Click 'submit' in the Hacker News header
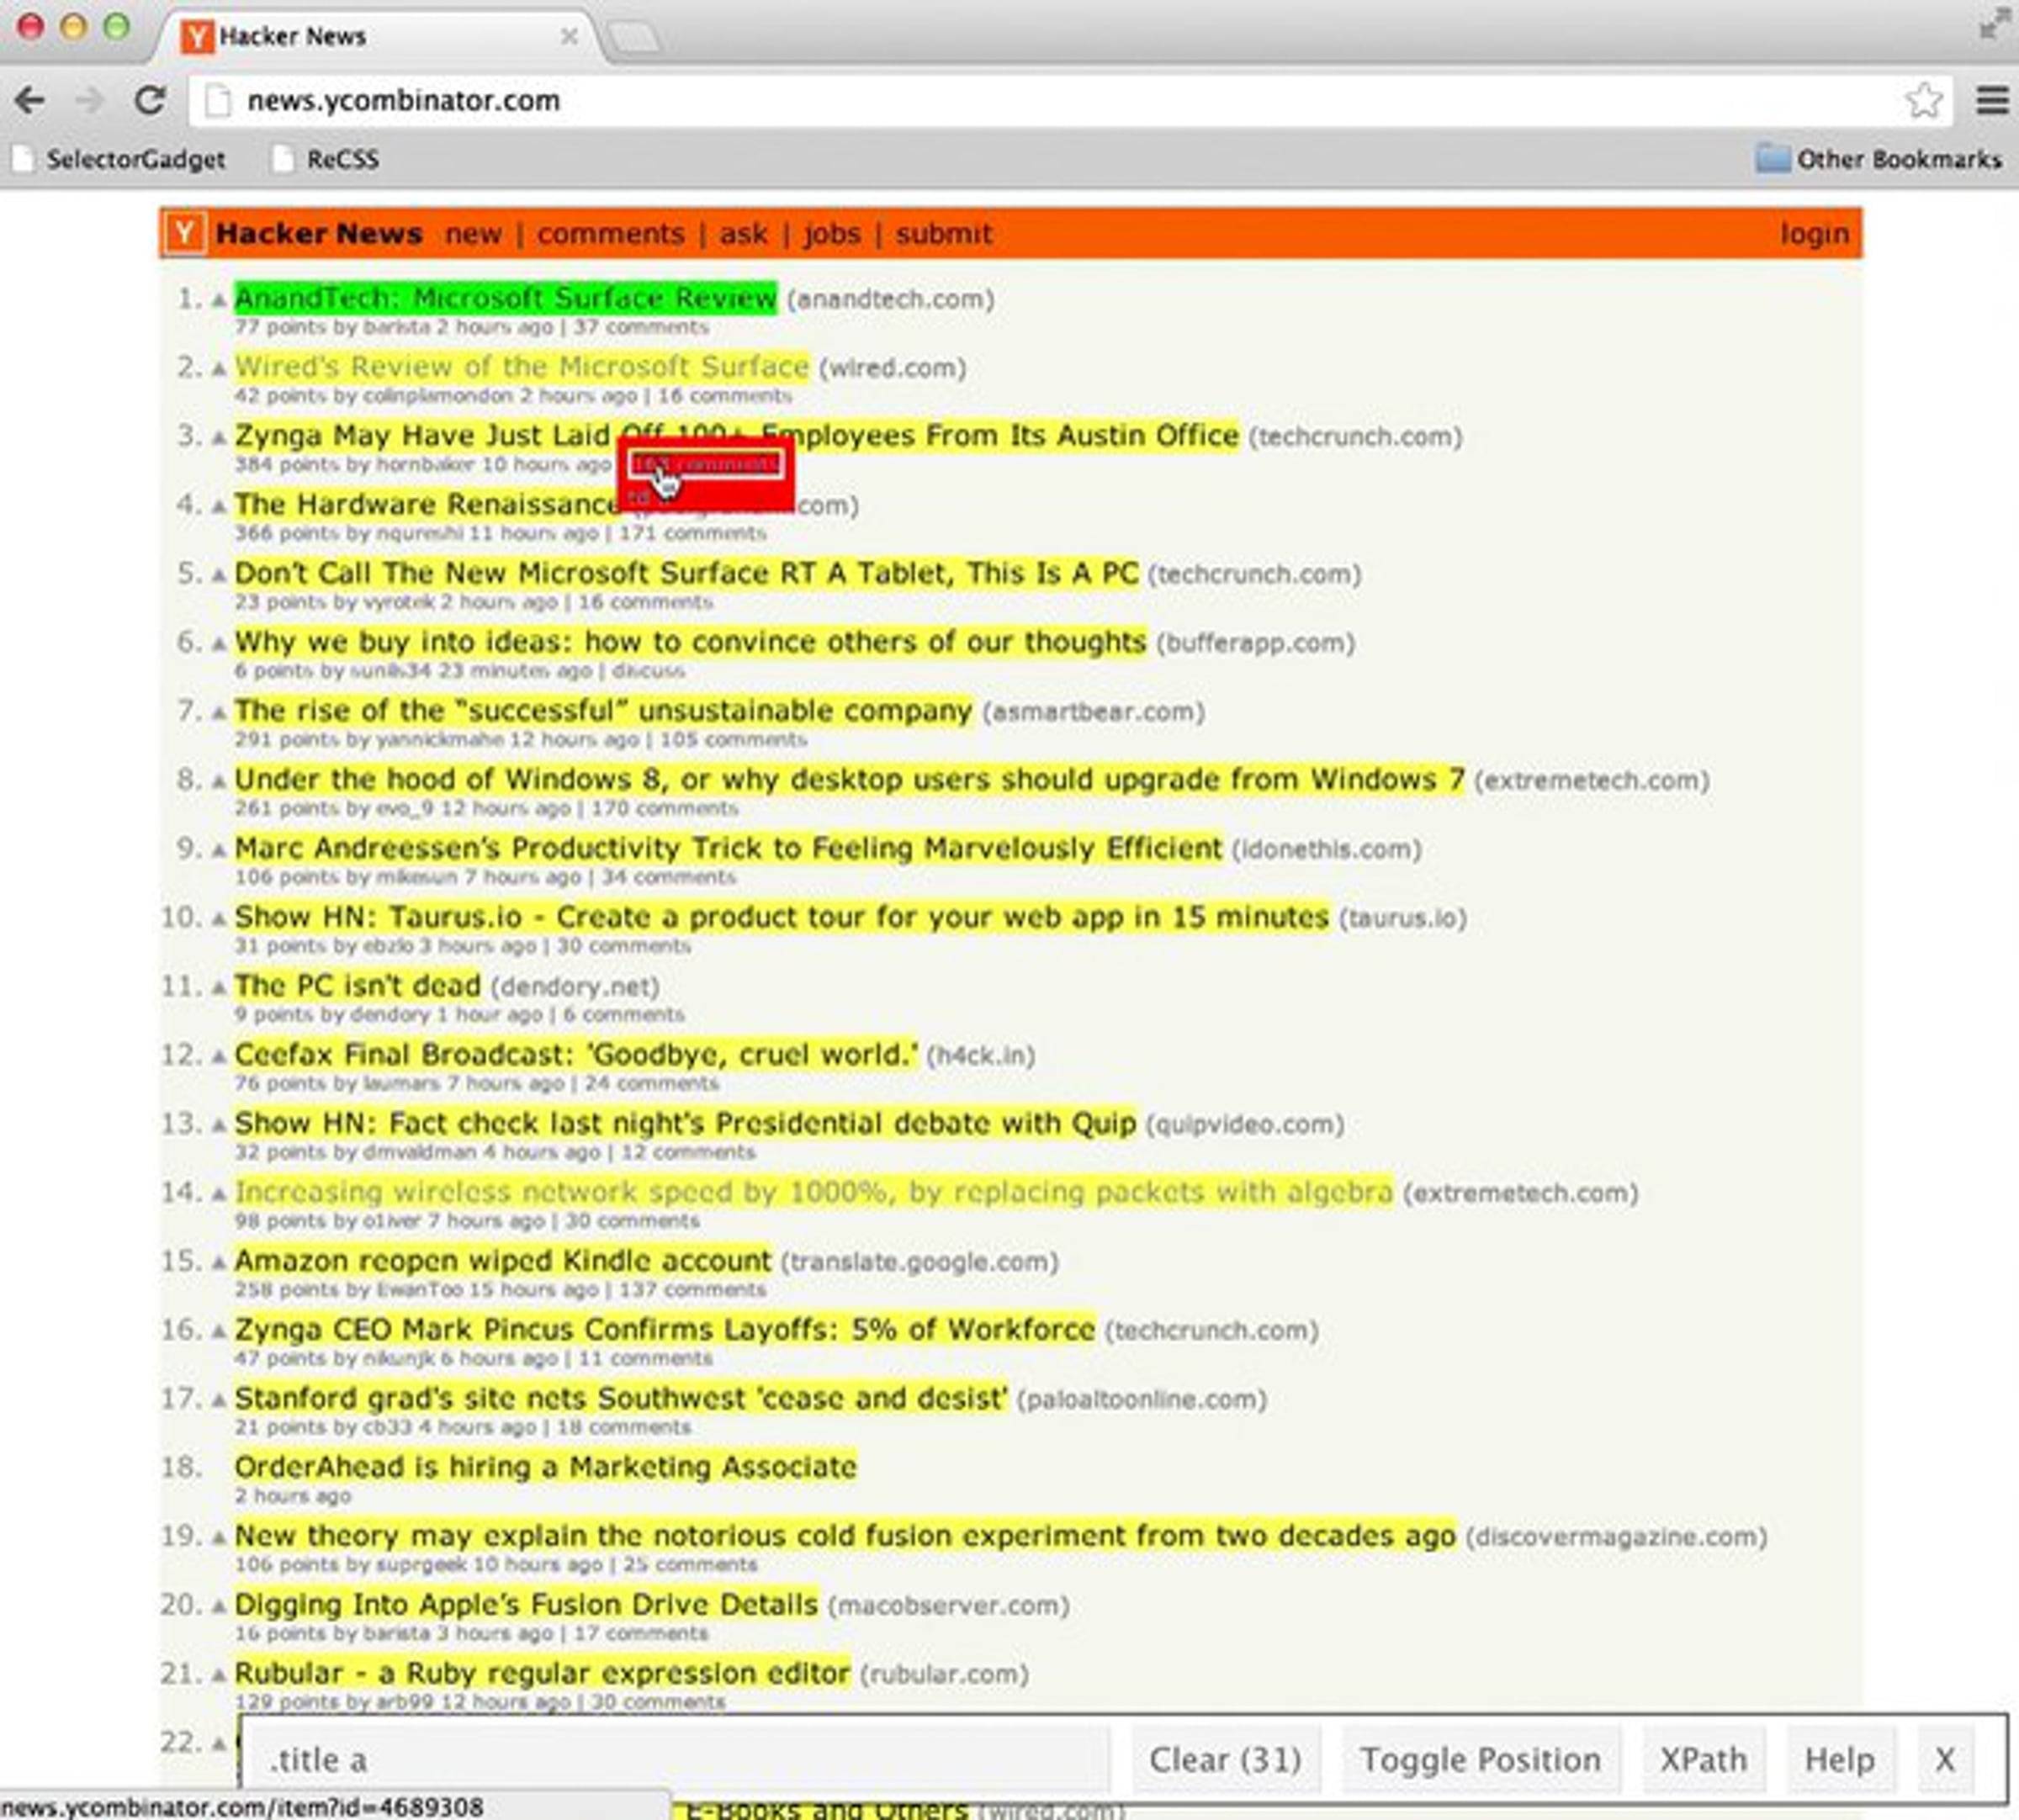Screen dimensions: 2019x1820 point(943,234)
